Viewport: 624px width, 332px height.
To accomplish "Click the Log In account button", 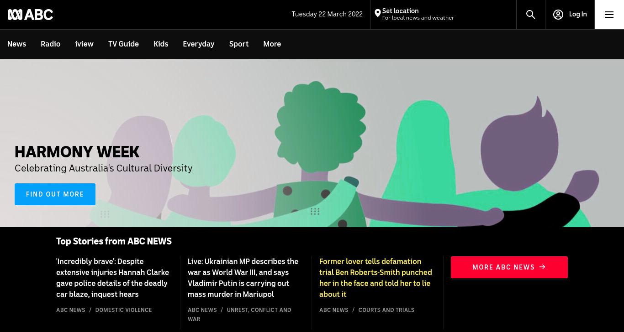I will tap(570, 15).
